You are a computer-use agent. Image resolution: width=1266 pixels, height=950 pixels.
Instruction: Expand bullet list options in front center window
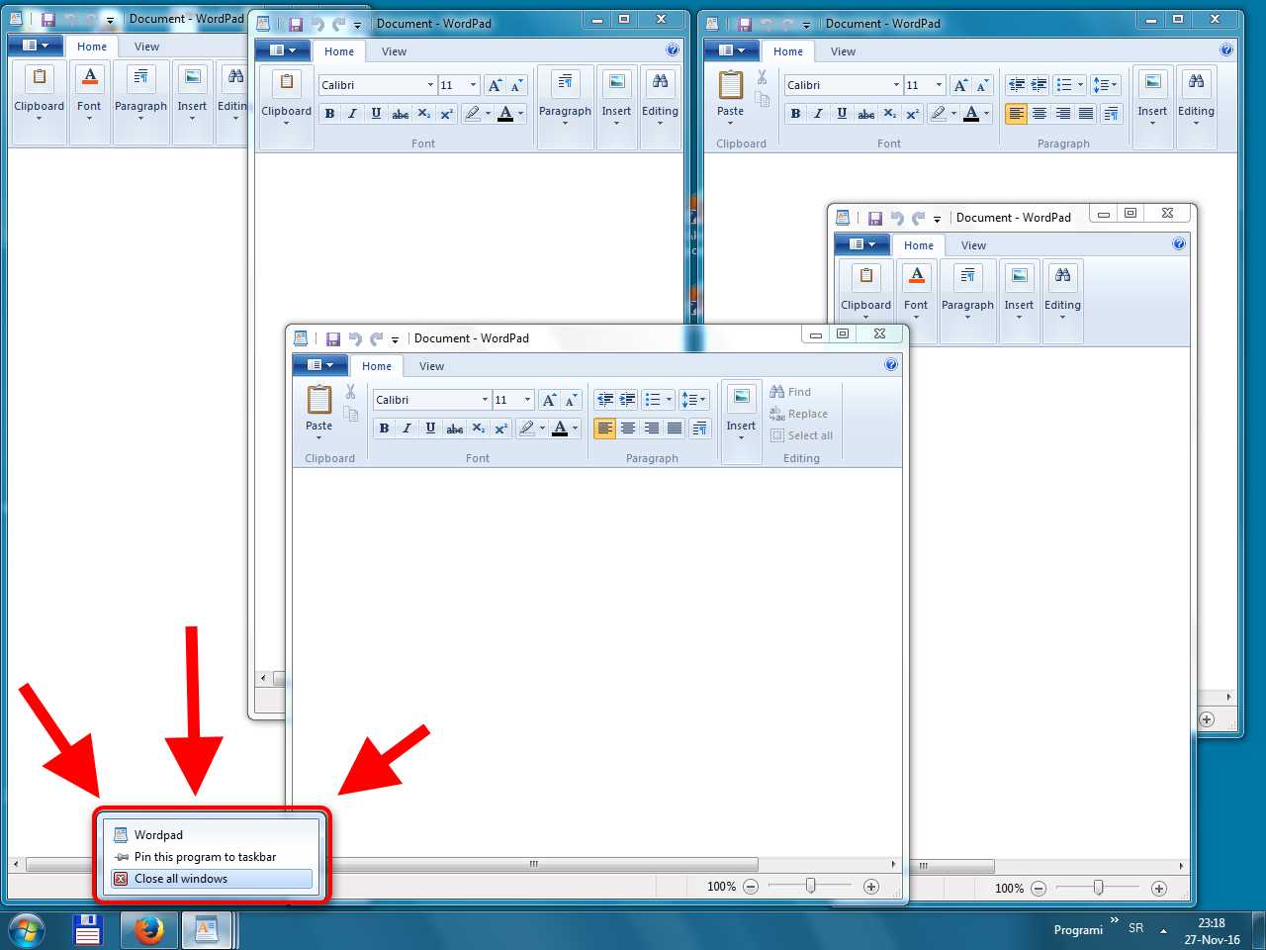tap(670, 400)
